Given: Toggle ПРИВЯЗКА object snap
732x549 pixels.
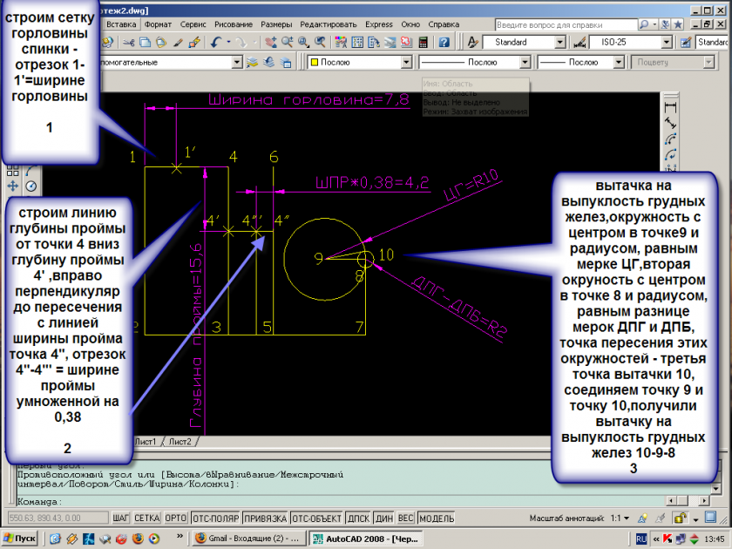Looking at the screenshot, I should 266,518.
